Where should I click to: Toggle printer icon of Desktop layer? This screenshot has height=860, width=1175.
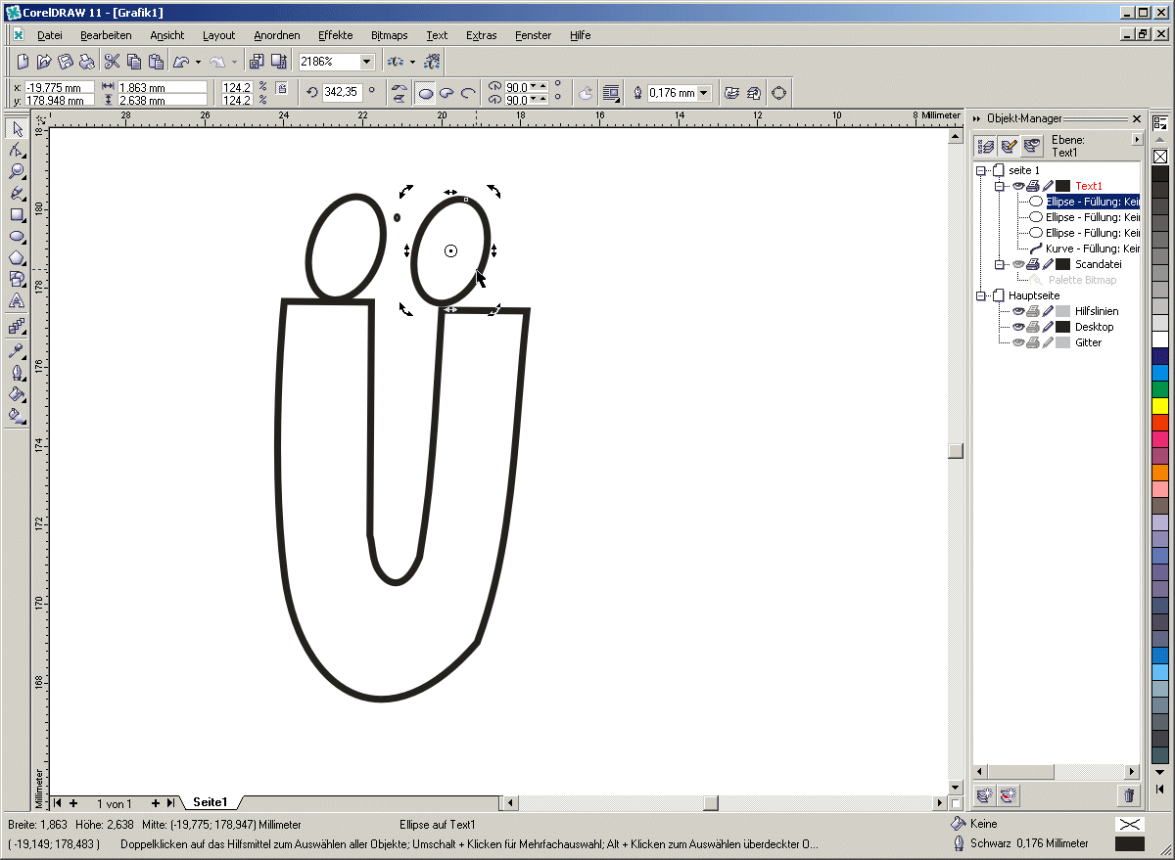(x=1033, y=327)
